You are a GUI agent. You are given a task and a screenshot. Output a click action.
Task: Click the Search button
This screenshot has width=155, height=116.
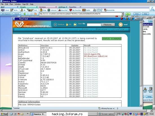click(x=17, y=14)
